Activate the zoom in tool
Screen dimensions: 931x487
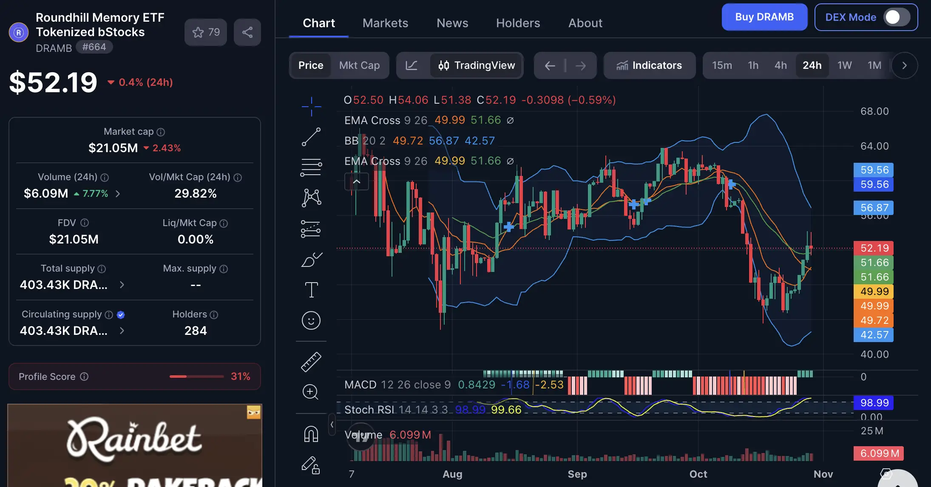[310, 392]
